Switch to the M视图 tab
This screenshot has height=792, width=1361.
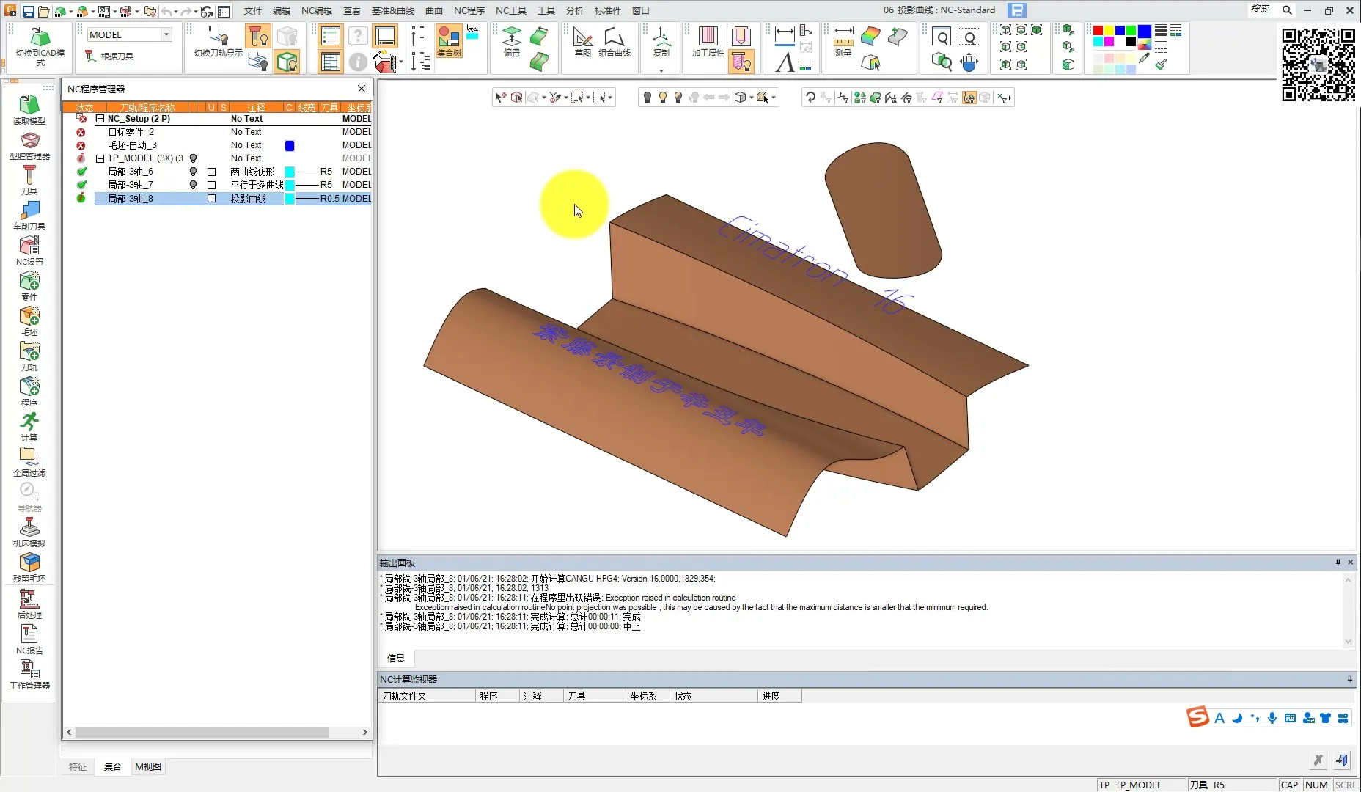point(148,766)
